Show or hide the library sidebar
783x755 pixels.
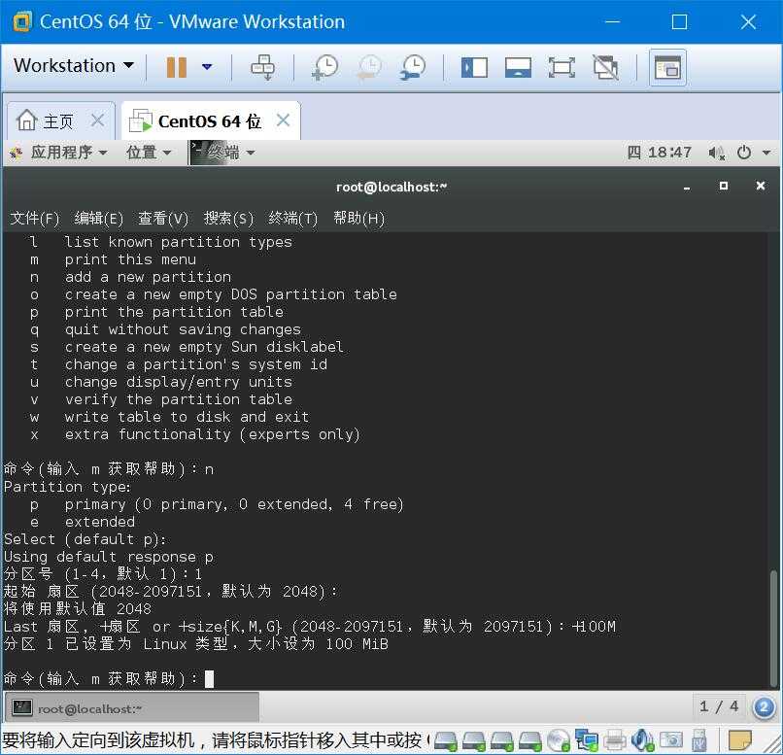tap(474, 67)
